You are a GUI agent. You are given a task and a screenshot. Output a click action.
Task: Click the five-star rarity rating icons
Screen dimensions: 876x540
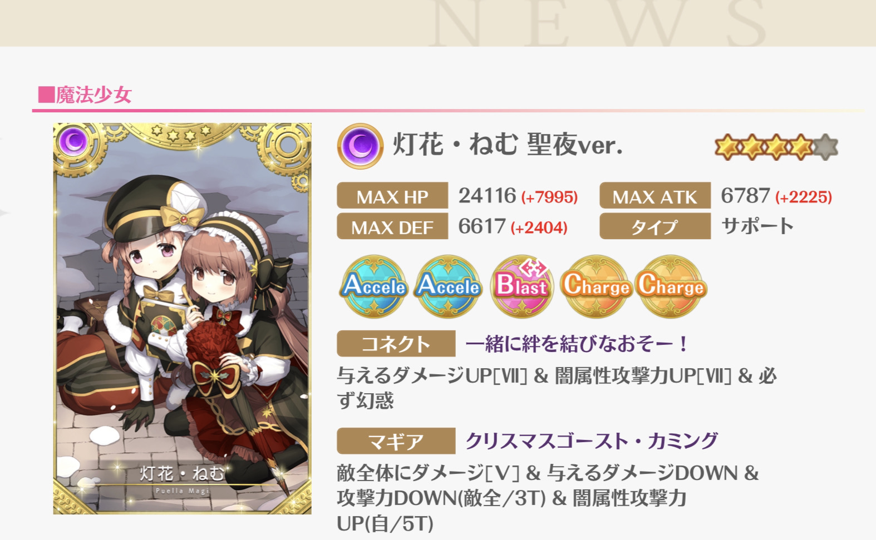(776, 147)
